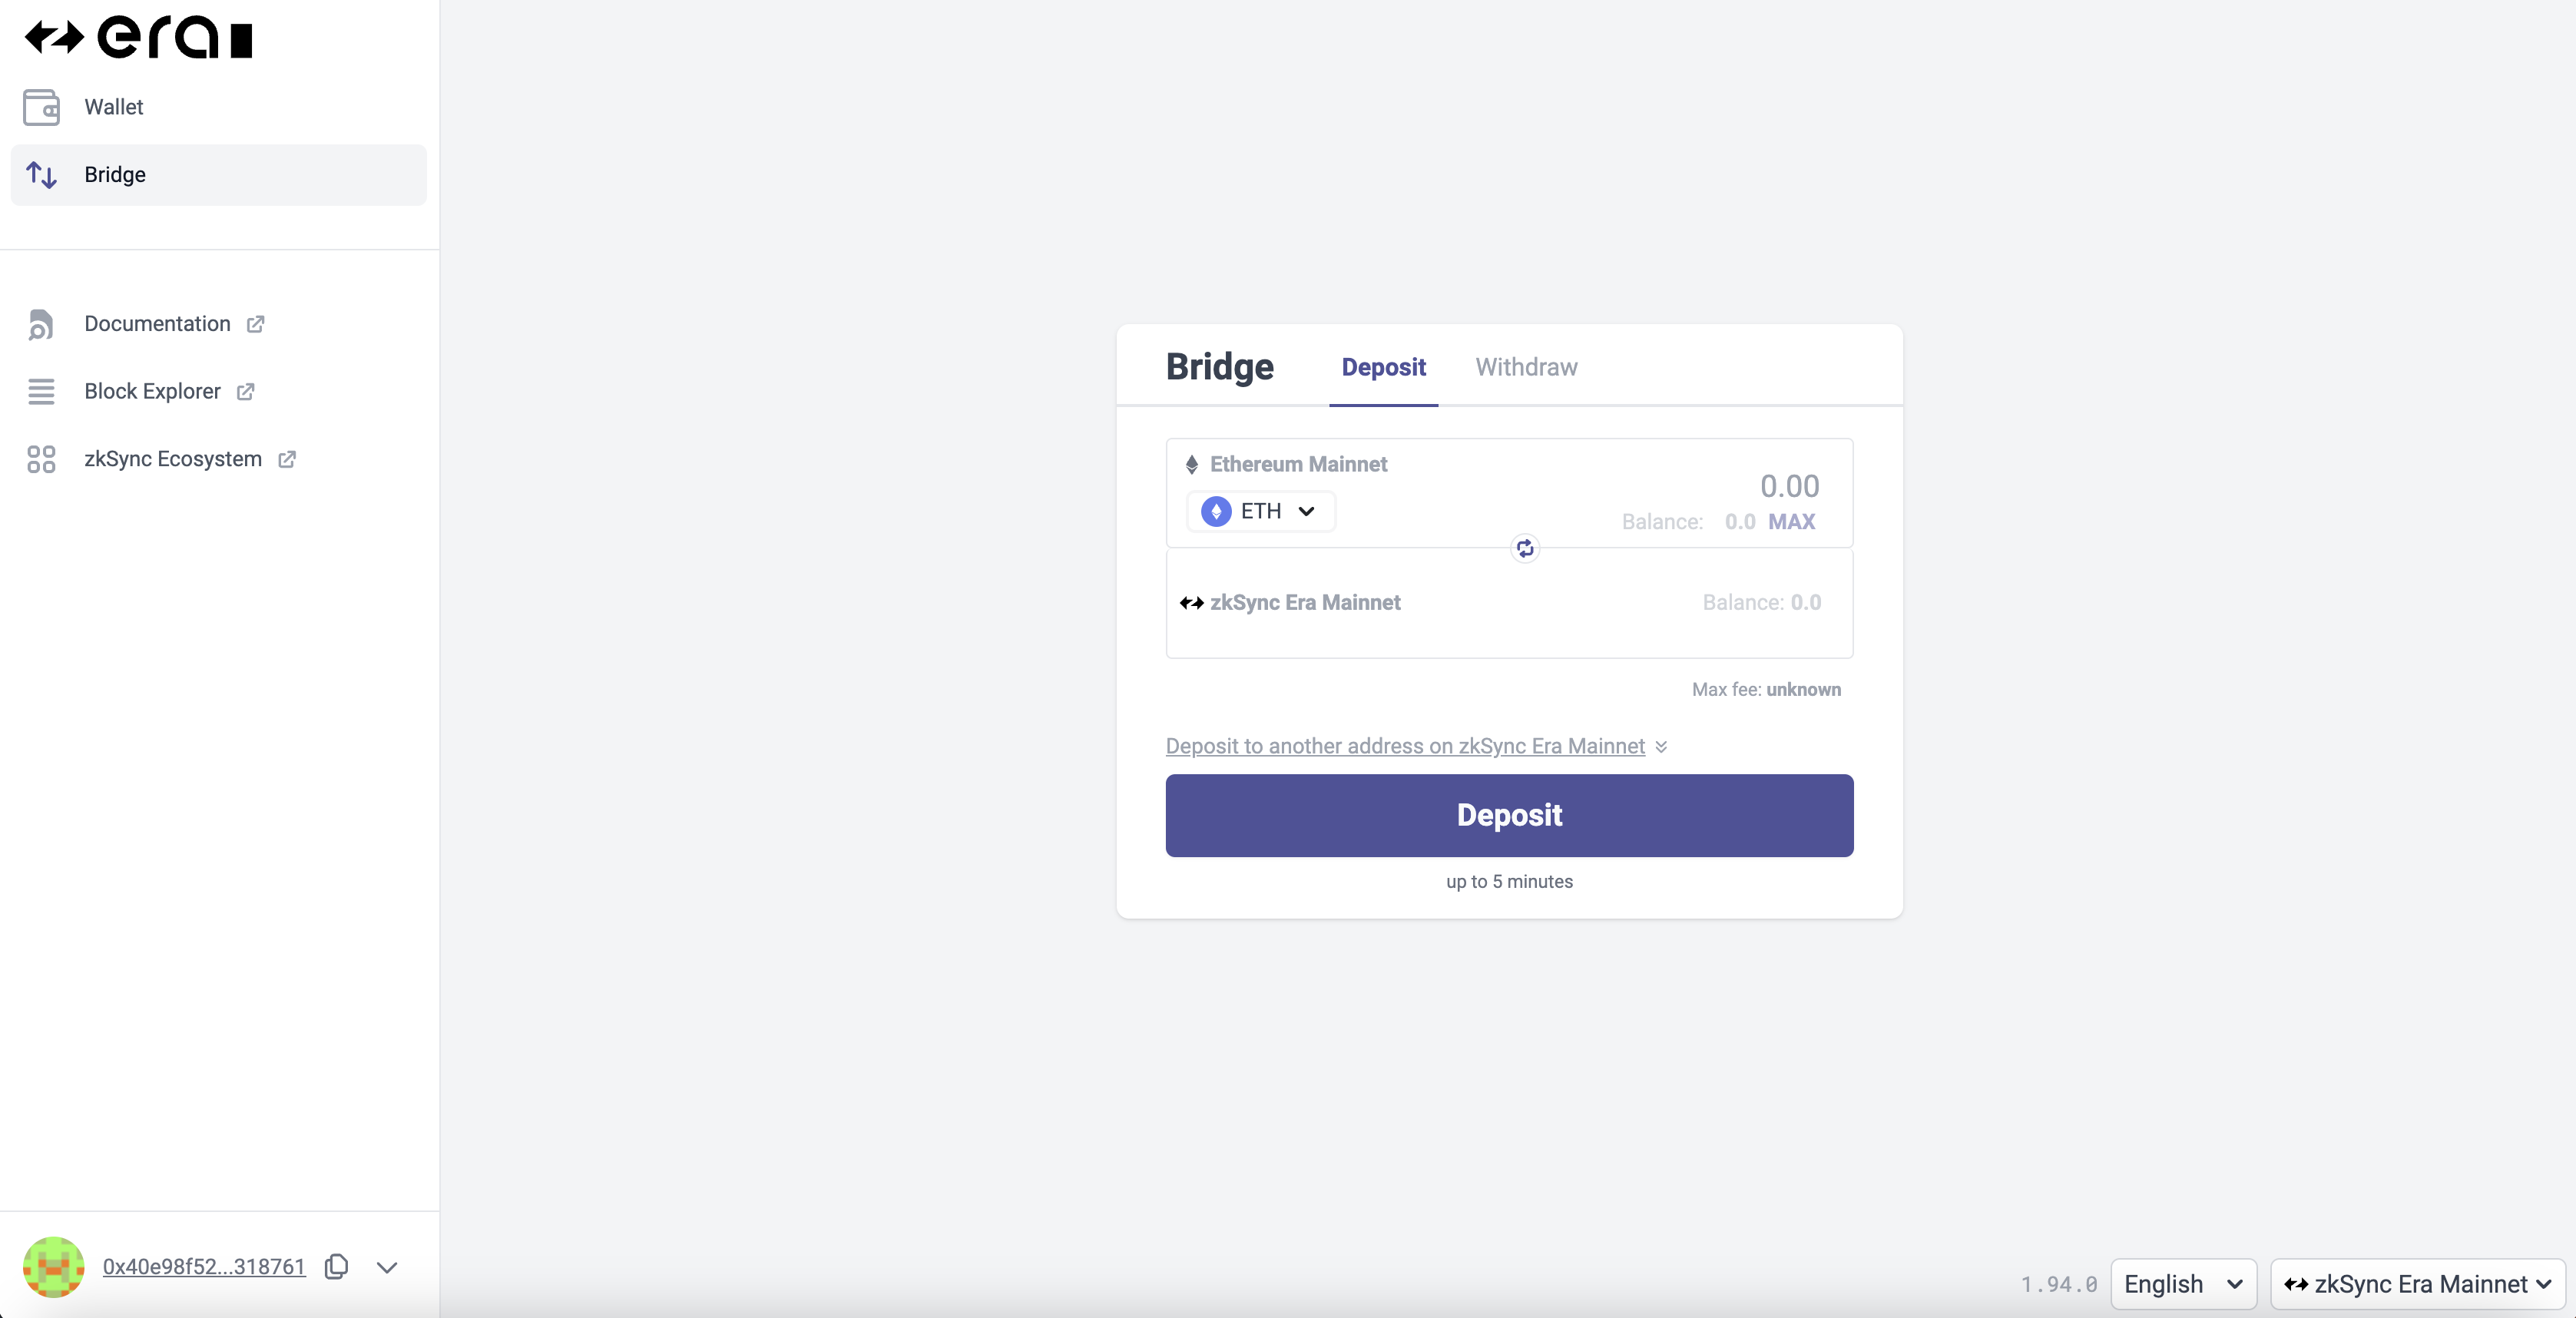This screenshot has height=1318, width=2576.
Task: Open the wallet address link 0x40e98f52...318761
Action: pos(204,1267)
